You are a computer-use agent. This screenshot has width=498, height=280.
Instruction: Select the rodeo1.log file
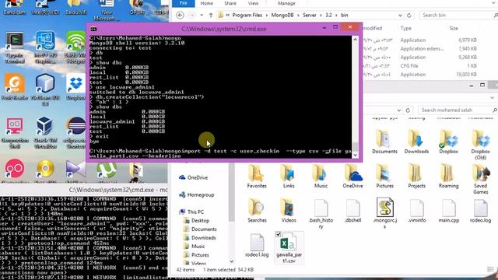(257, 245)
